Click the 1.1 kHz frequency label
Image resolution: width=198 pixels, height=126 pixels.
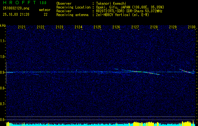click(x=3, y=41)
